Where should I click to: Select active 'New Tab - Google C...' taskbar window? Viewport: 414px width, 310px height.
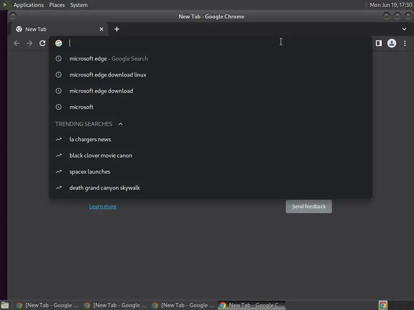251,305
